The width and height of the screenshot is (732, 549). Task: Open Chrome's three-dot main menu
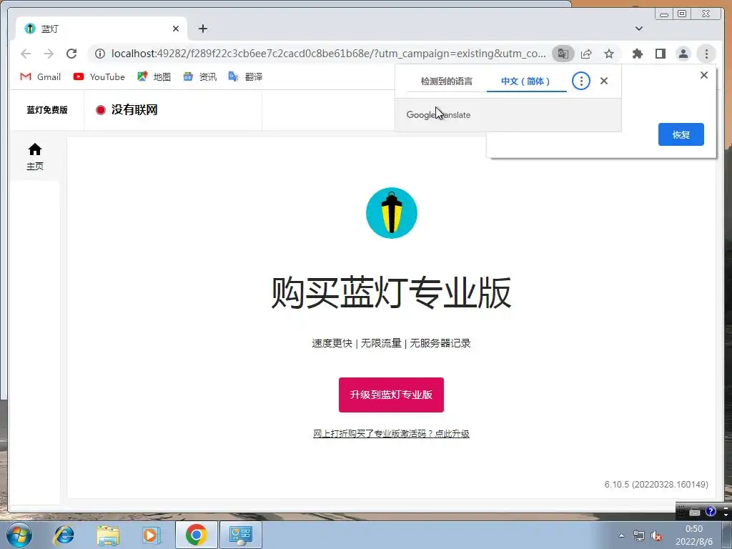[x=706, y=54]
